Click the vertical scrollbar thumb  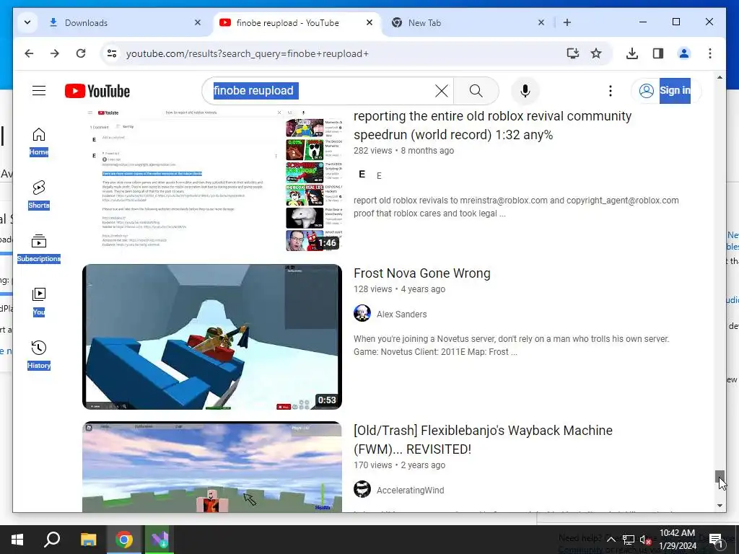720,476
